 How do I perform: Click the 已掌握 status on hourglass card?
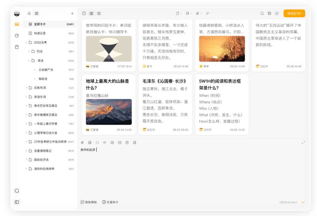tap(92, 66)
